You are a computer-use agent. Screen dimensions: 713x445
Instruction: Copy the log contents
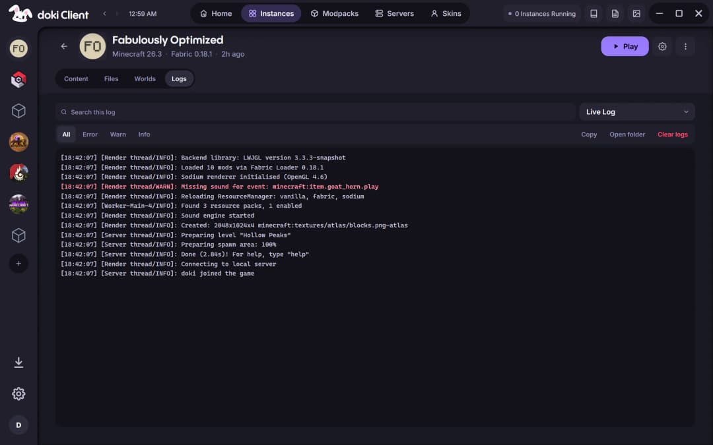pos(589,134)
